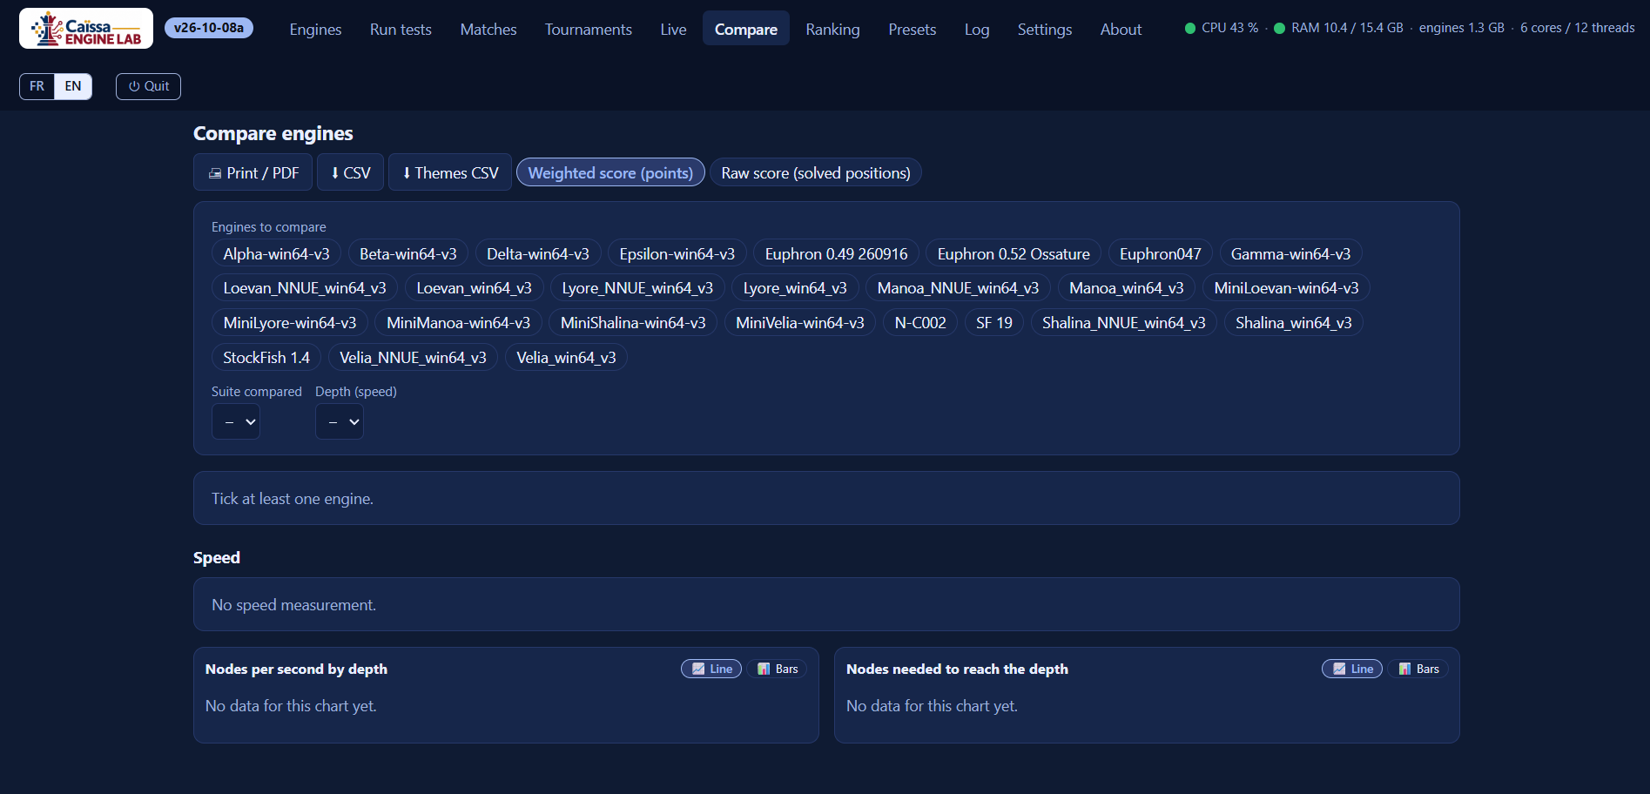This screenshot has width=1650, height=794.
Task: Select Raw score (solved positions) mode
Action: (x=816, y=172)
